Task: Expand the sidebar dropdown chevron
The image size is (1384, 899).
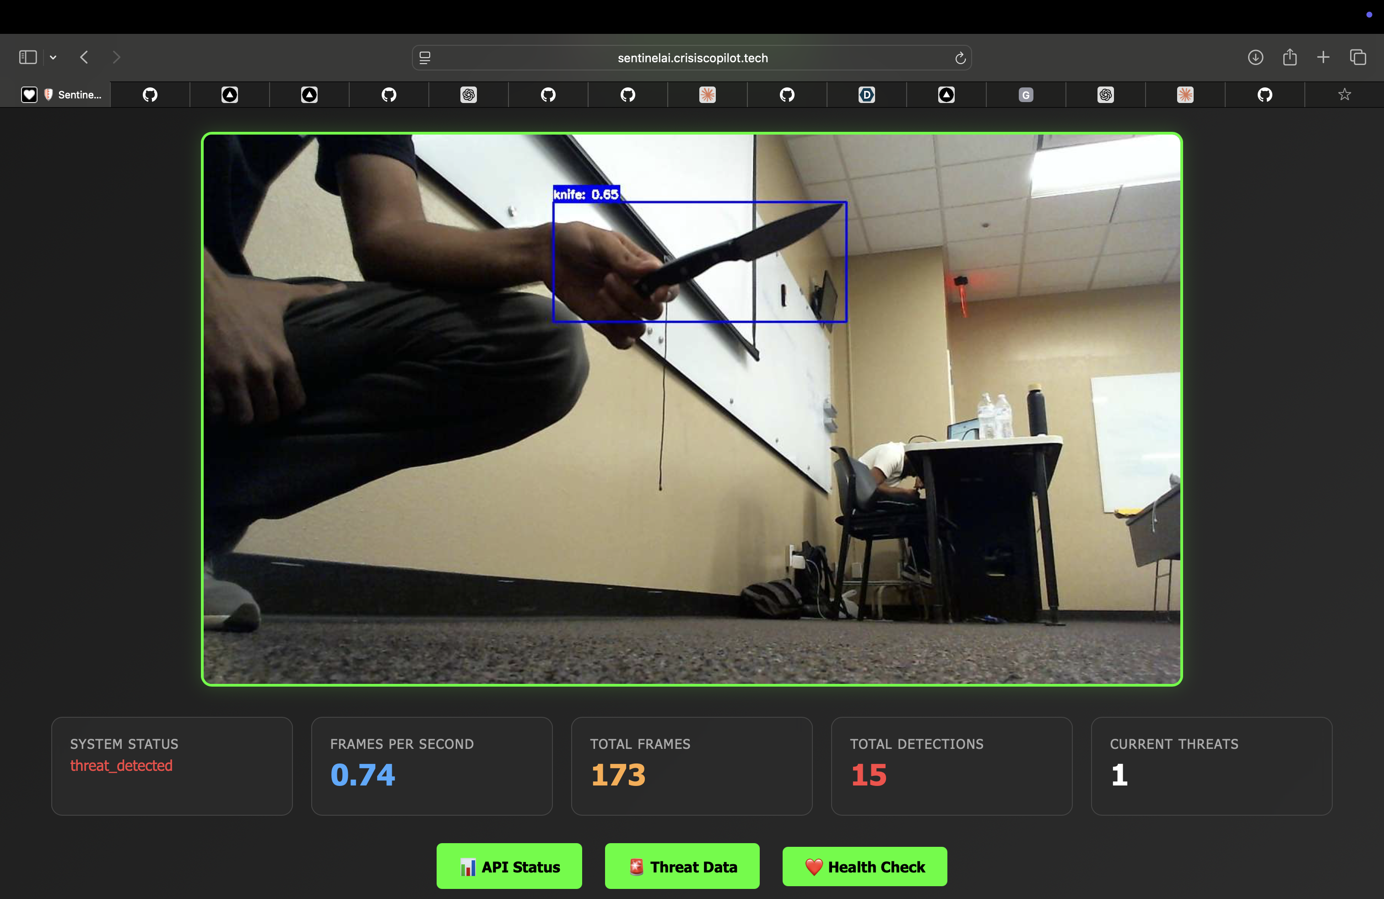Action: click(53, 57)
